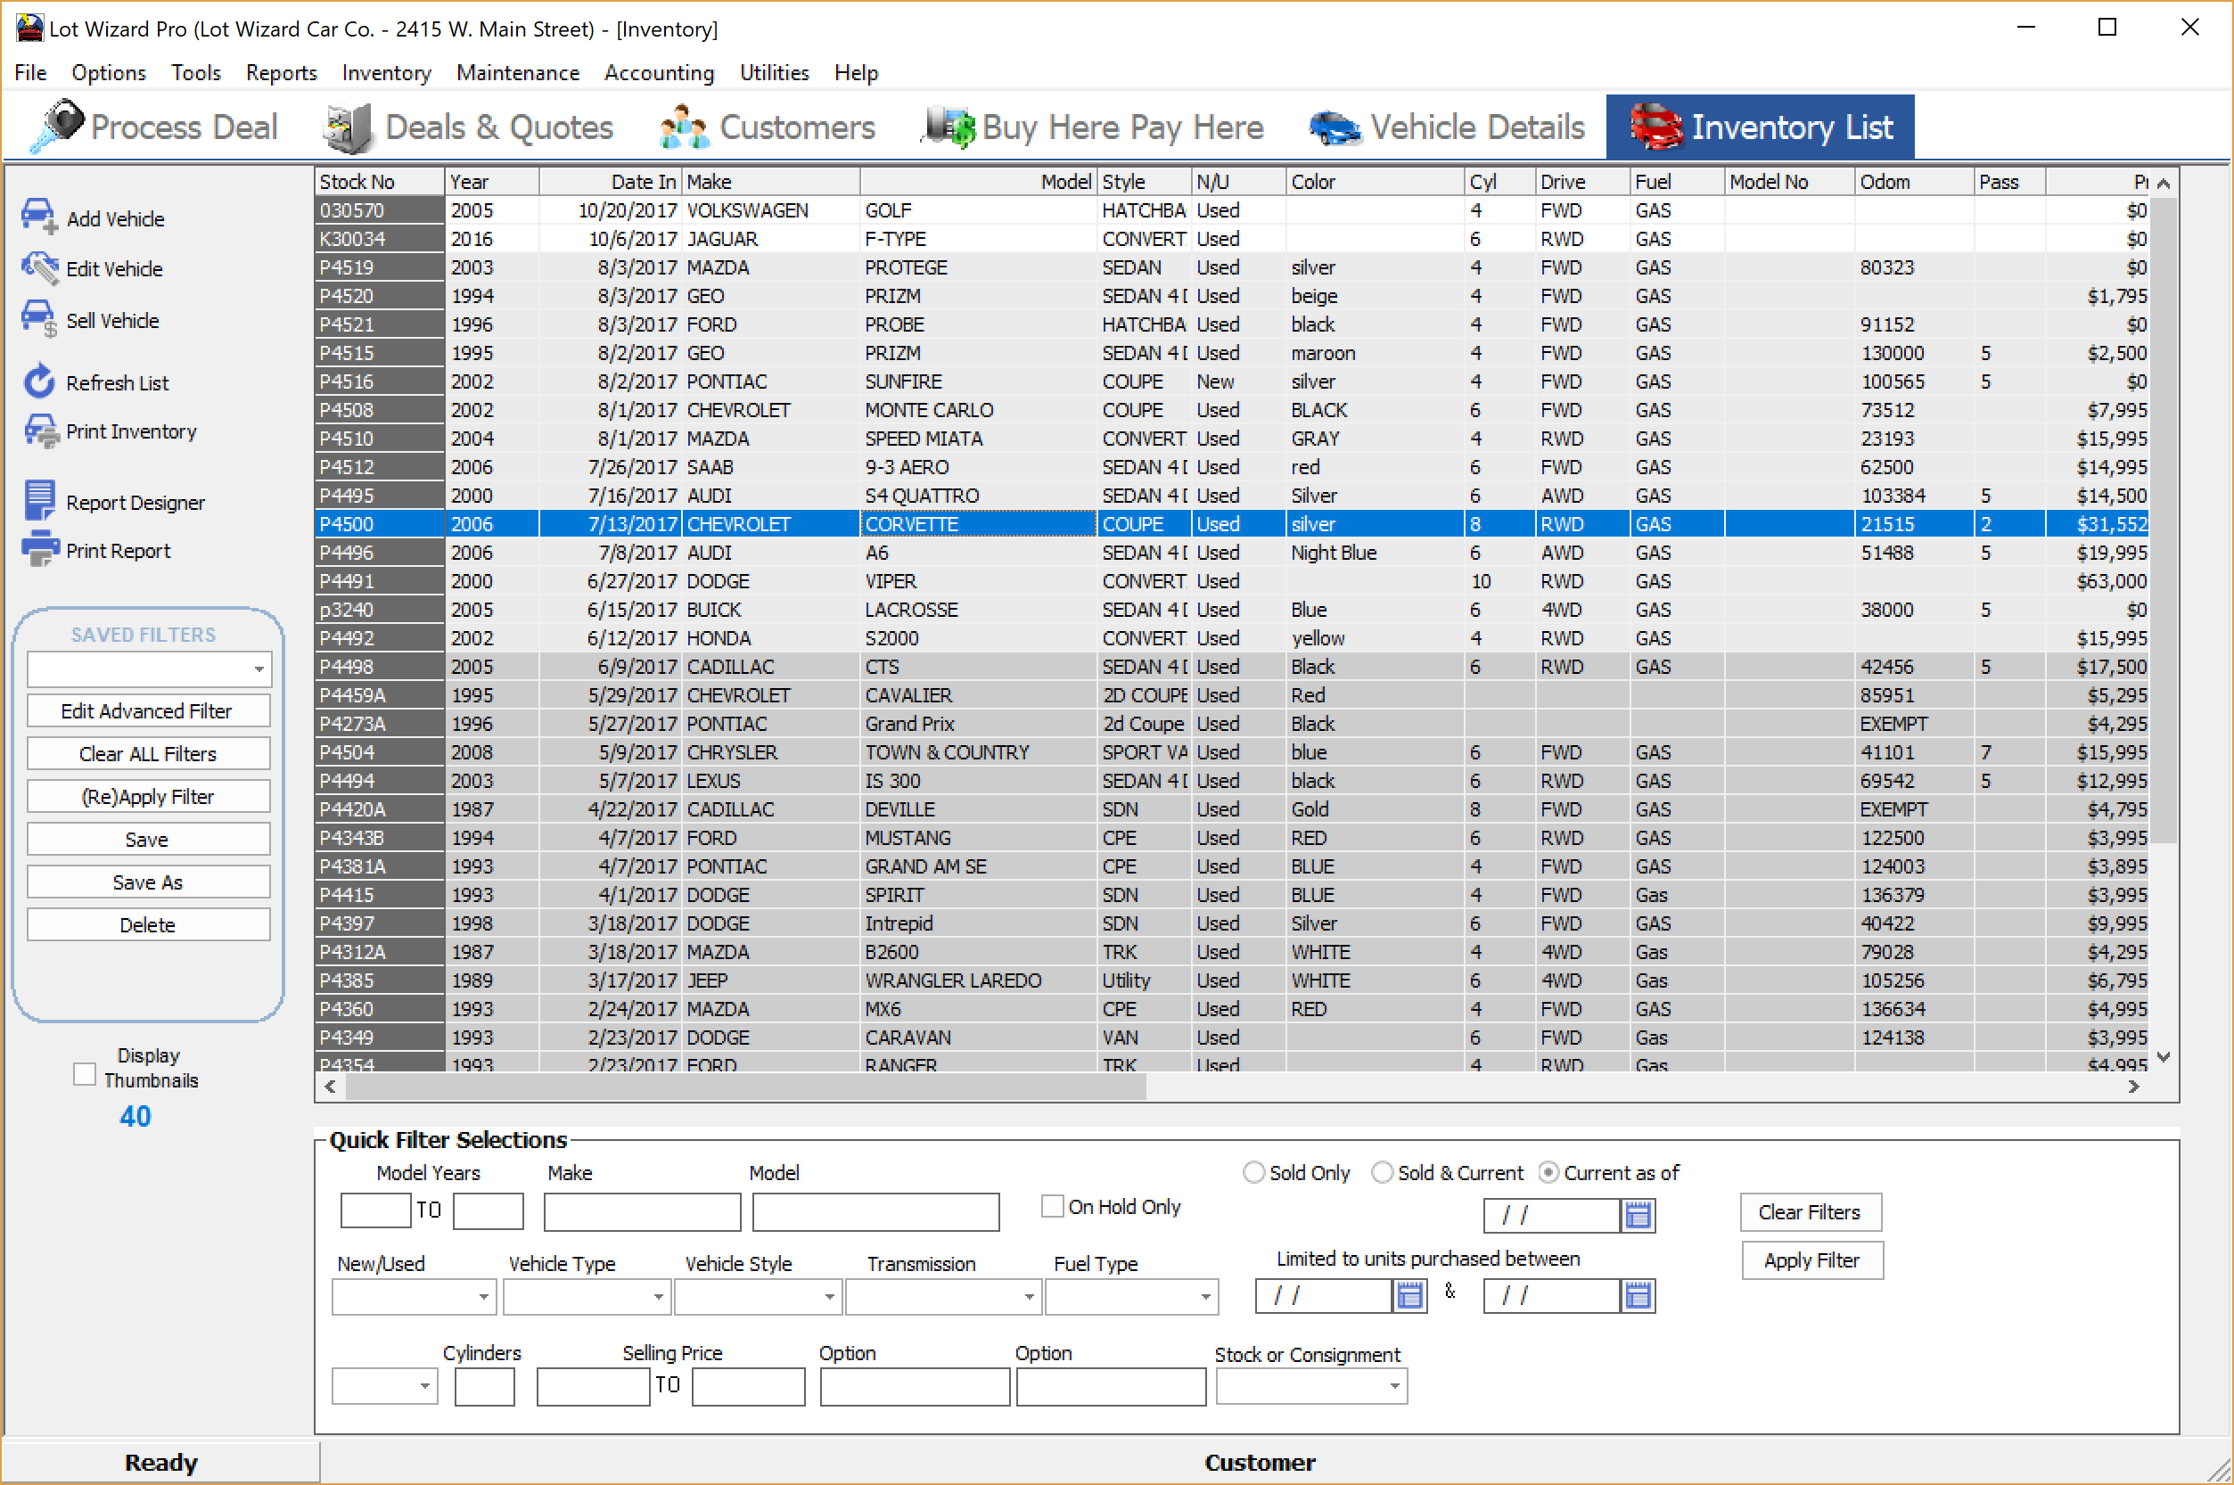Open the Accounting menu
The width and height of the screenshot is (2234, 1485).
pos(658,73)
